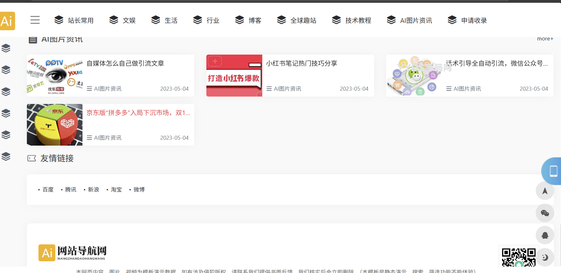Click the back-to-top arrow icon

545,191
